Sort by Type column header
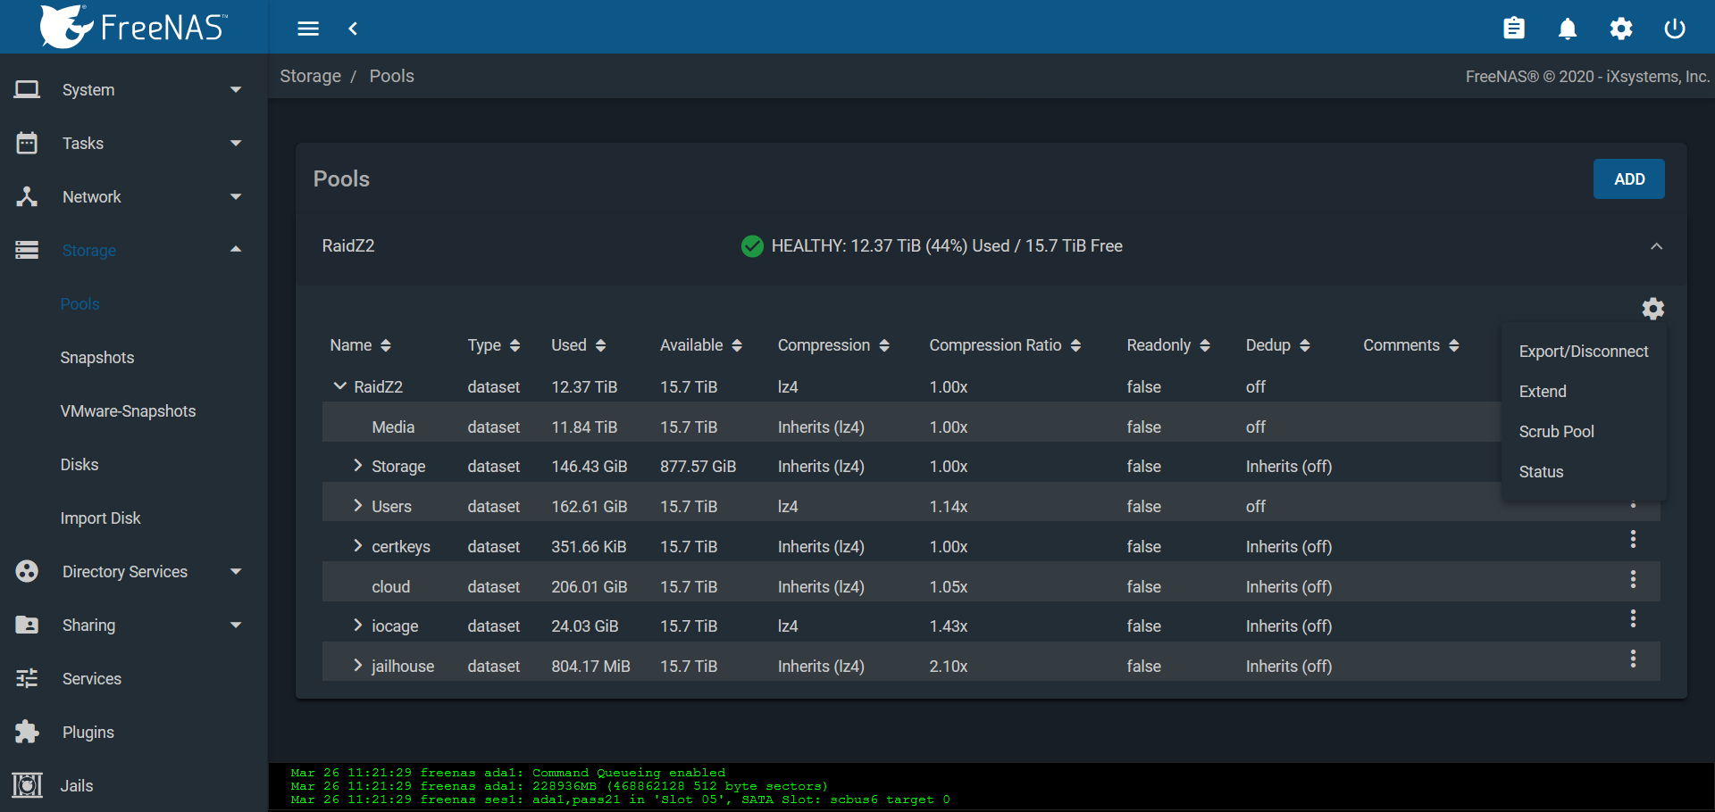Viewport: 1715px width, 812px height. coord(493,345)
